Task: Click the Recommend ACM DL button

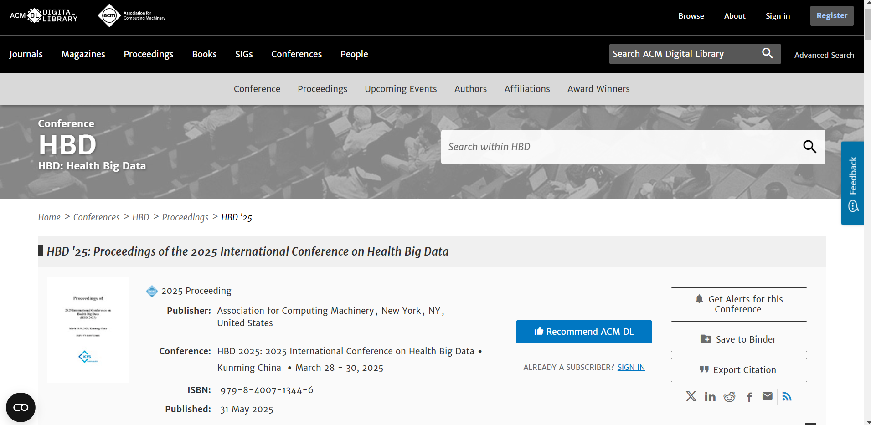Action: tap(584, 332)
